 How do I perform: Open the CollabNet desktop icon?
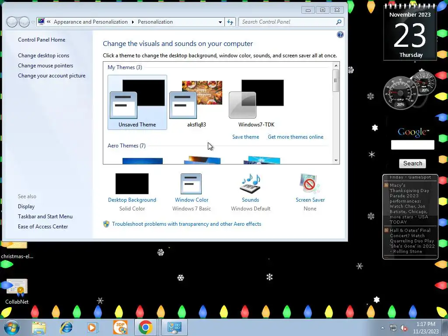pyautogui.click(x=17, y=291)
